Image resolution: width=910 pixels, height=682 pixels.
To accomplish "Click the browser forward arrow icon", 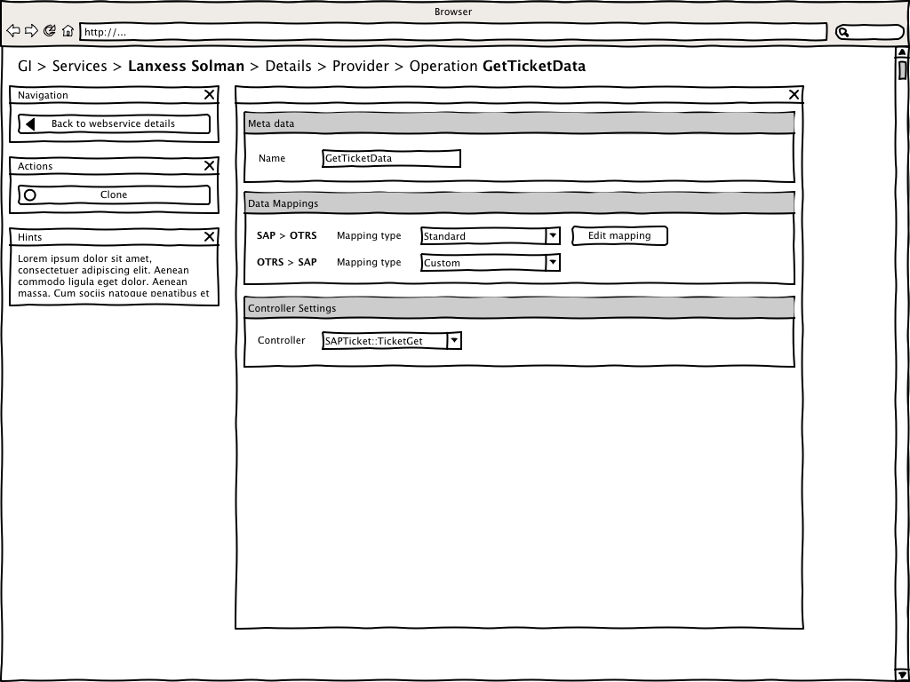I will [x=31, y=31].
